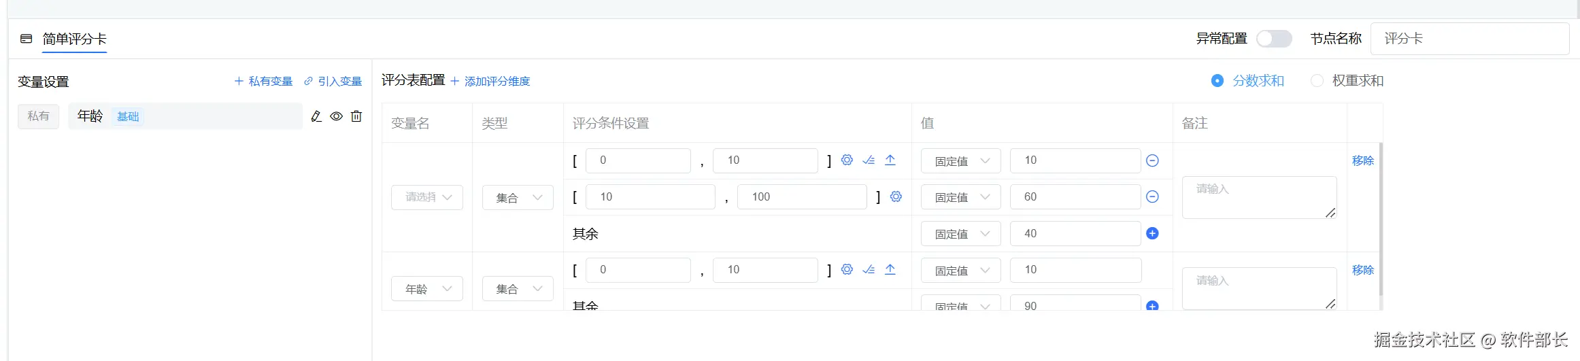The image size is (1580, 361).
Task: Select the 权重求和 radio option
Action: [x=1317, y=81]
